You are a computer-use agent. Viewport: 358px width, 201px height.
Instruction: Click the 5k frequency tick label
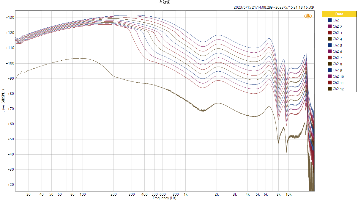[x=257, y=194]
